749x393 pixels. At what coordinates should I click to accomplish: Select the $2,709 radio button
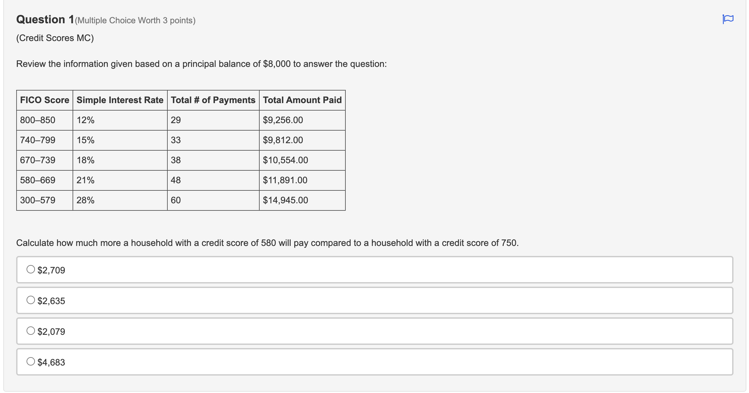pyautogui.click(x=31, y=269)
